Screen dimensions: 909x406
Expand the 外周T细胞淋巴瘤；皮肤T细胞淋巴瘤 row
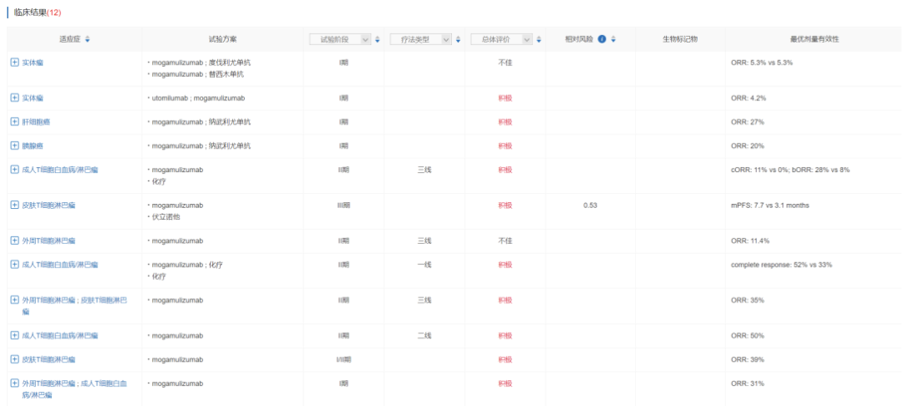(15, 300)
